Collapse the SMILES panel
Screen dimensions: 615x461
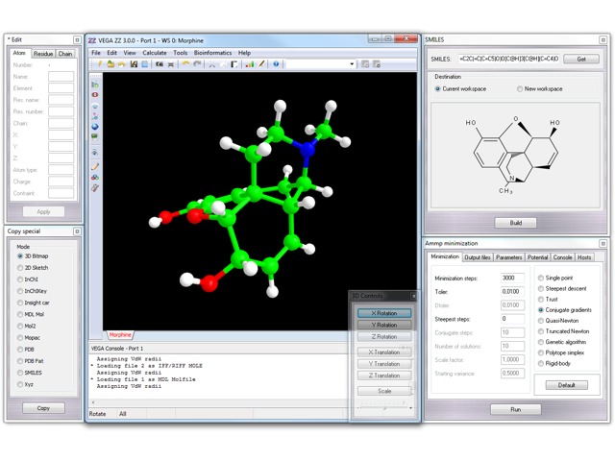pyautogui.click(x=603, y=40)
